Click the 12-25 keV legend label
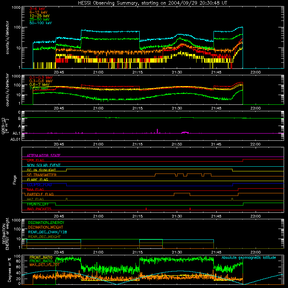Viewport: 288px width, 288px height. 39,16
